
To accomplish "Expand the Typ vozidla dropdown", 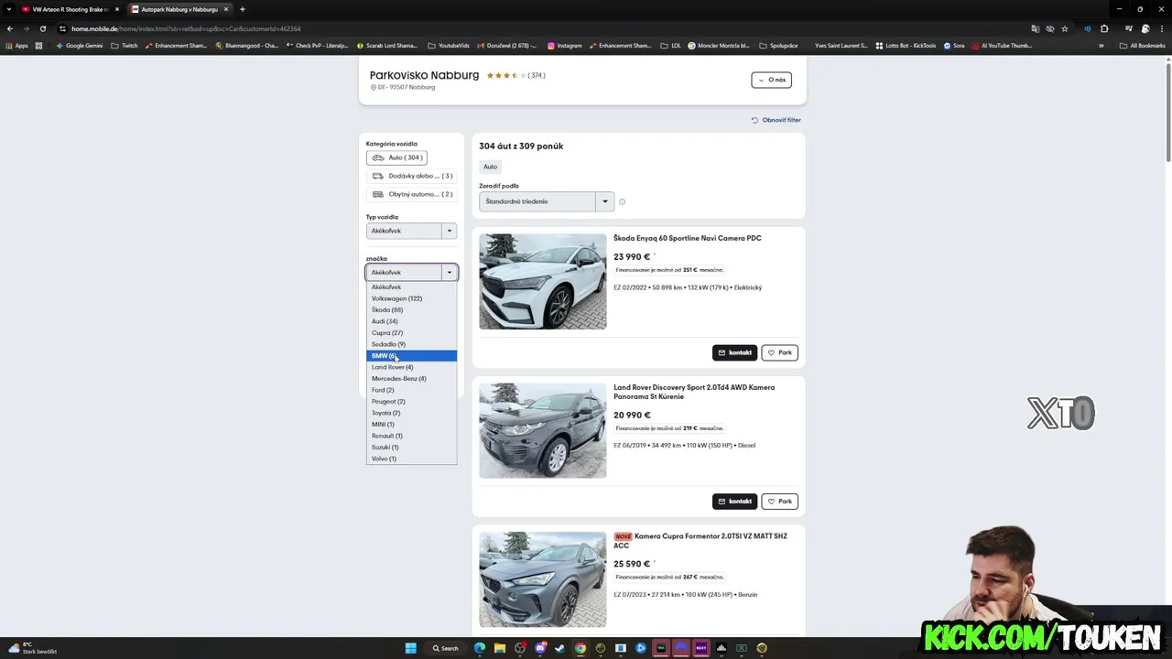I will [411, 231].
